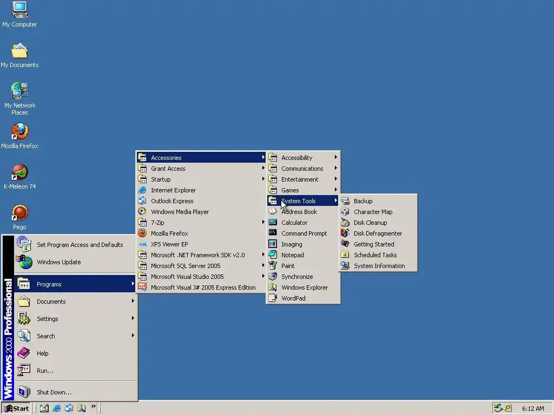Click the Paint icon

coord(273,265)
